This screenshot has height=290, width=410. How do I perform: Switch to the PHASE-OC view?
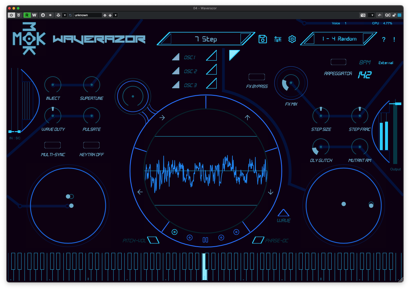tap(258, 240)
